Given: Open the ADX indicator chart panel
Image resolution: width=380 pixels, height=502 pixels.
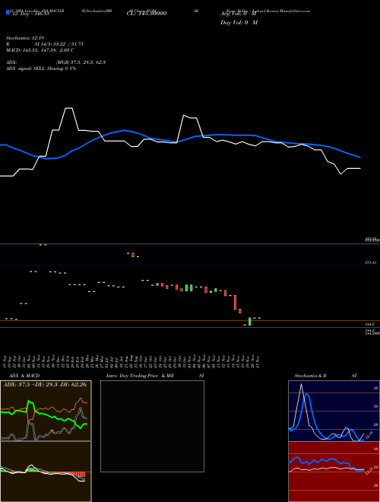Looking at the screenshot, I should tap(46, 411).
